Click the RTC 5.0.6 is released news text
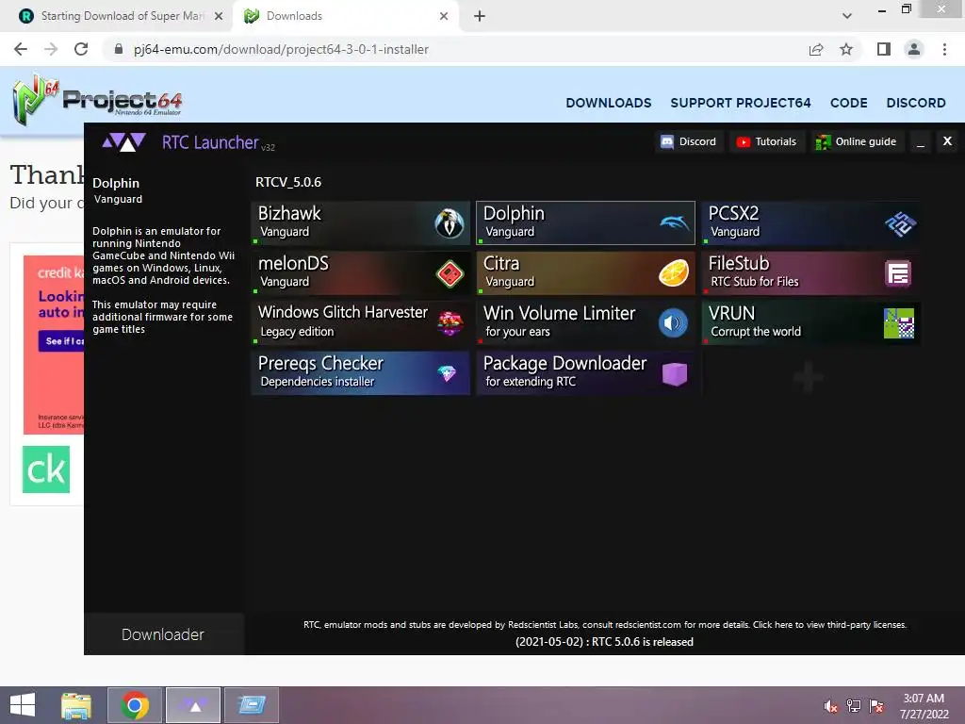This screenshot has height=724, width=965. coord(604,641)
